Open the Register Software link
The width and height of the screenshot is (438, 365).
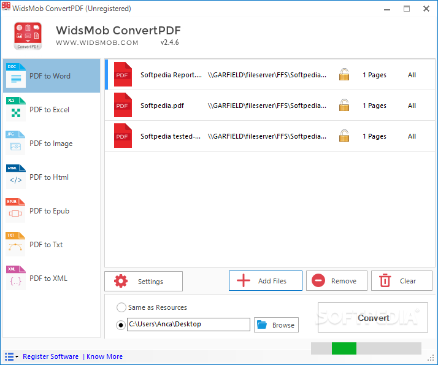coord(50,356)
